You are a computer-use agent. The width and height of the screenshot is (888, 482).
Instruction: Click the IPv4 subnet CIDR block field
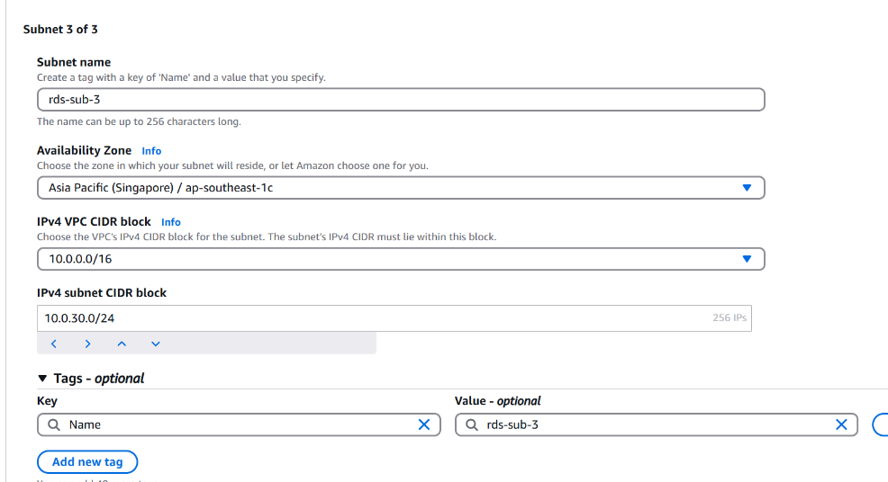pyautogui.click(x=394, y=318)
